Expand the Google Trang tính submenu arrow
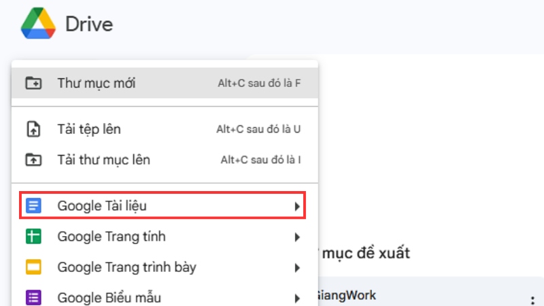Screen dimensions: 544x306 point(297,237)
